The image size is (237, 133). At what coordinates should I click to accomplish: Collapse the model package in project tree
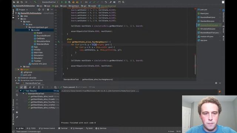(29, 30)
